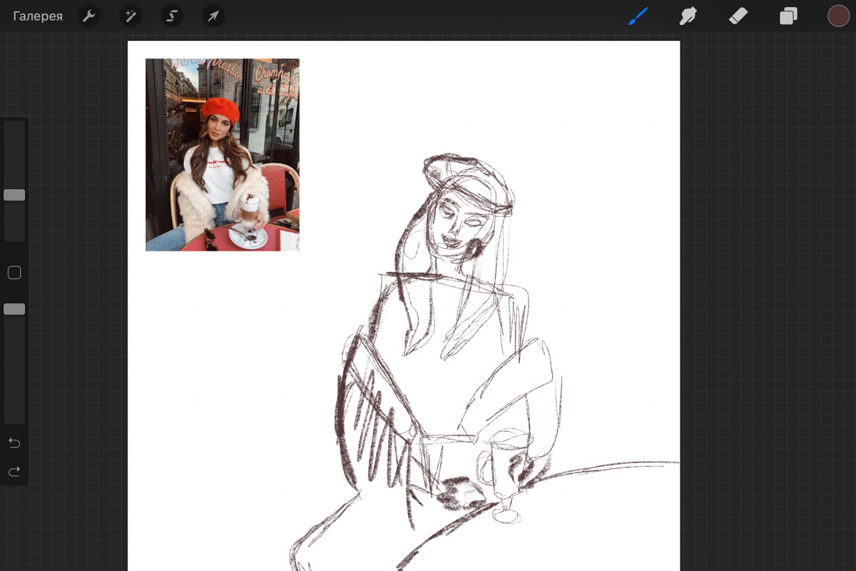Click the brush size slider handle
Viewport: 856px width, 571px height.
click(14, 195)
